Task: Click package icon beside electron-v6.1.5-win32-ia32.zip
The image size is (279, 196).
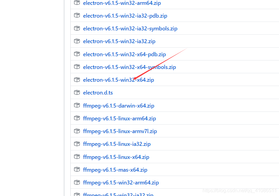Action: pos(77,41)
